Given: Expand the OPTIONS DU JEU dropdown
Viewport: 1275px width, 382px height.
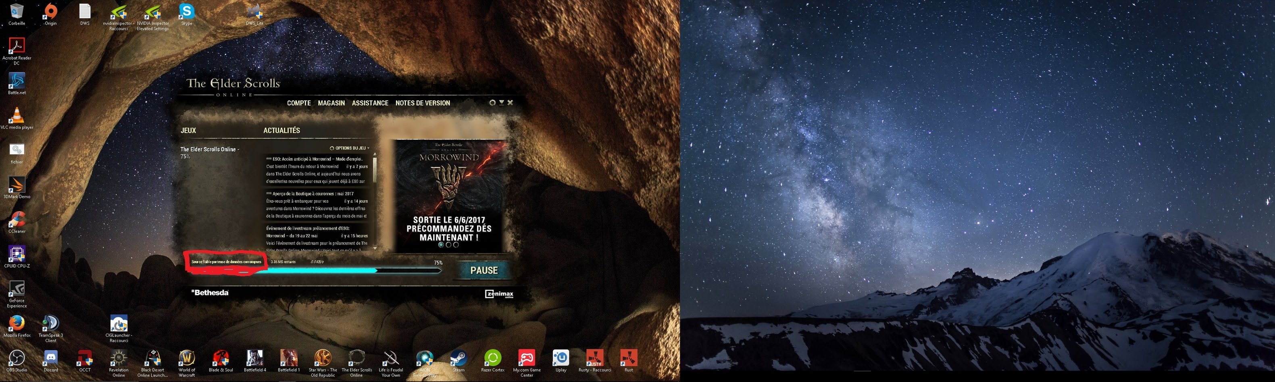Looking at the screenshot, I should pyautogui.click(x=350, y=148).
